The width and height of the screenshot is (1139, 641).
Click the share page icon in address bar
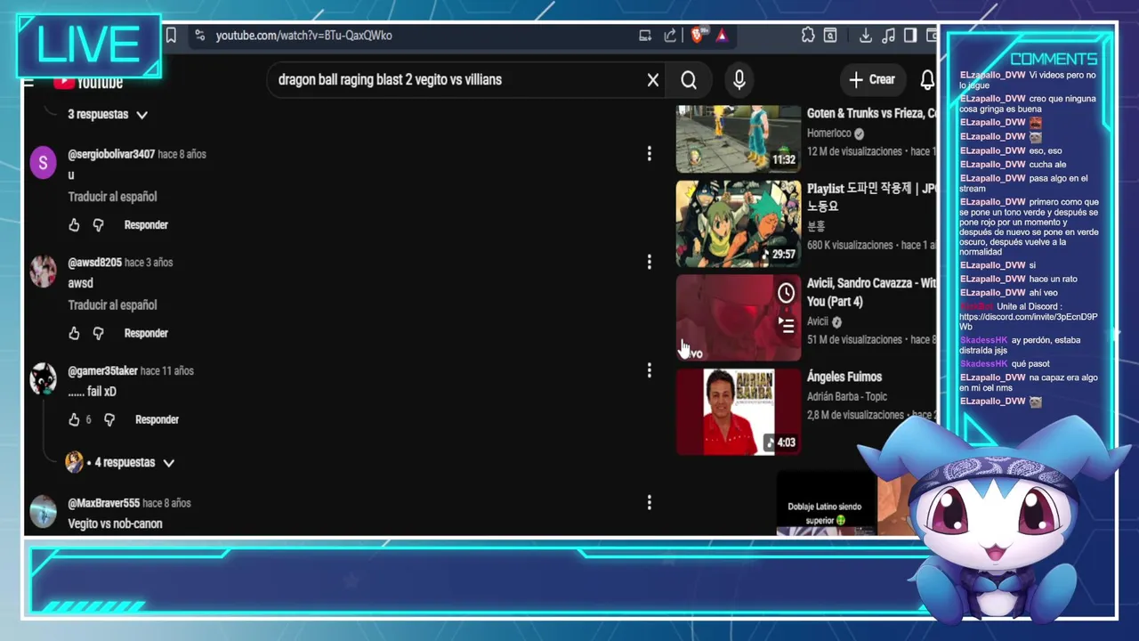point(670,36)
